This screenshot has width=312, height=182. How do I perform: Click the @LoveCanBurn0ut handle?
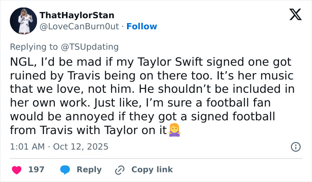click(x=79, y=26)
